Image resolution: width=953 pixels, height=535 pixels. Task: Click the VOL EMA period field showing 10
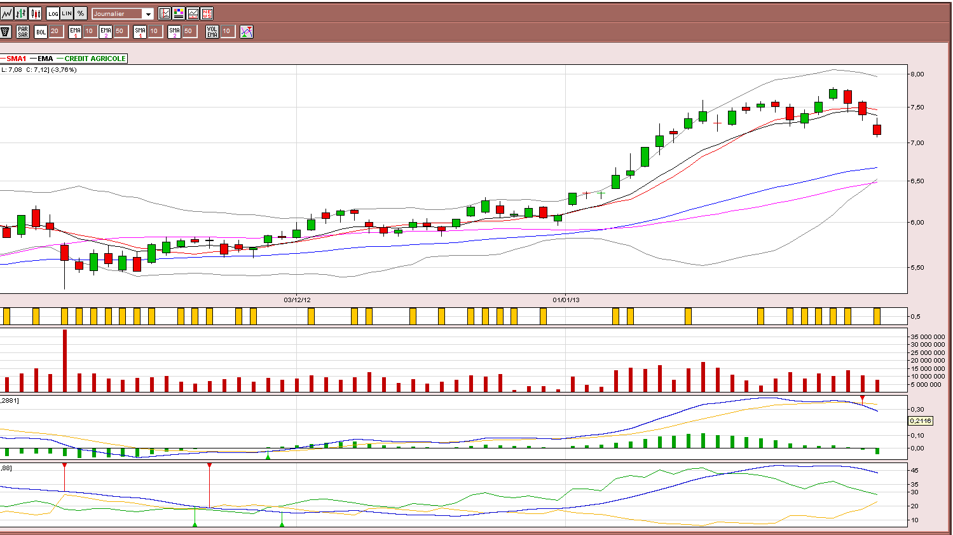(227, 31)
